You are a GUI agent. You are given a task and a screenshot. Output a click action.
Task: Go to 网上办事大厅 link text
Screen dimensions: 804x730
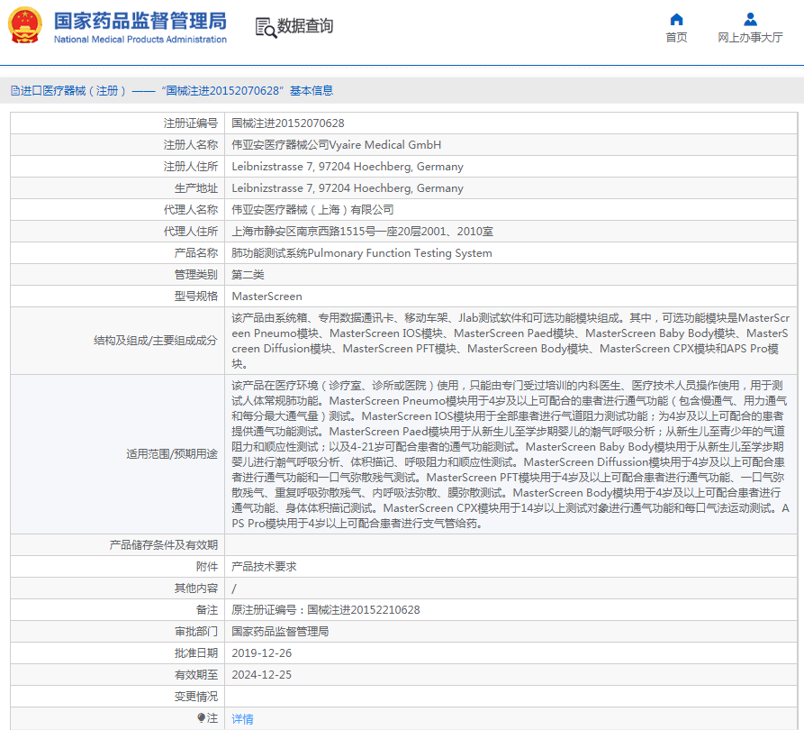pos(750,38)
